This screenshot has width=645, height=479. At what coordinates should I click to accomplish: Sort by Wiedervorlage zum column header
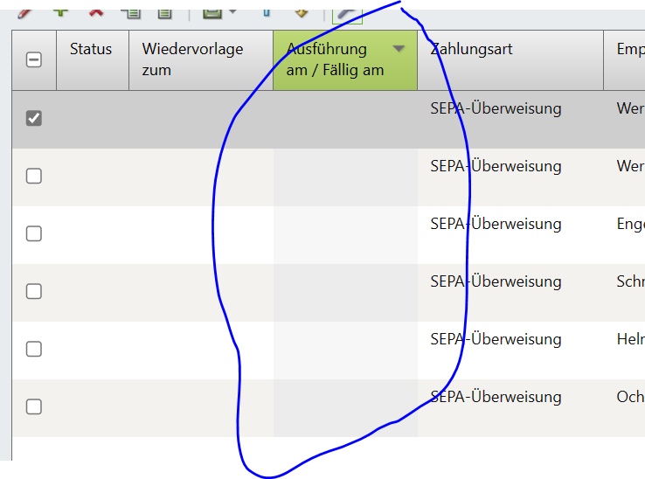(x=201, y=60)
